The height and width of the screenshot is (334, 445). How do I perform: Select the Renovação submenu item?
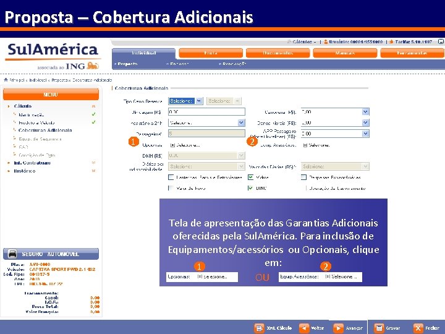[234, 64]
